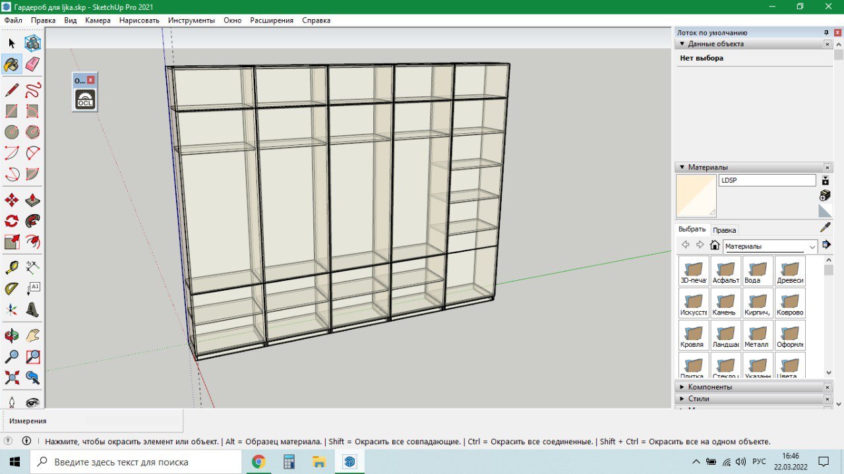Open the Вид menu
844x474 pixels.
click(71, 20)
